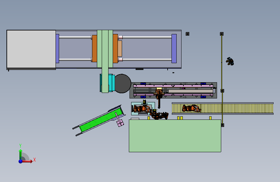Select the top fence post on the yellow rail
The width and height of the screenshot is (280, 182).
click(222, 34)
